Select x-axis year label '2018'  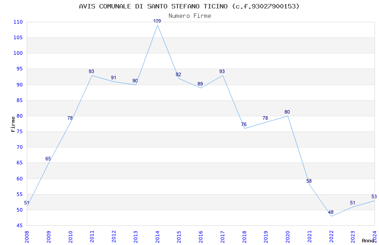coord(244,237)
